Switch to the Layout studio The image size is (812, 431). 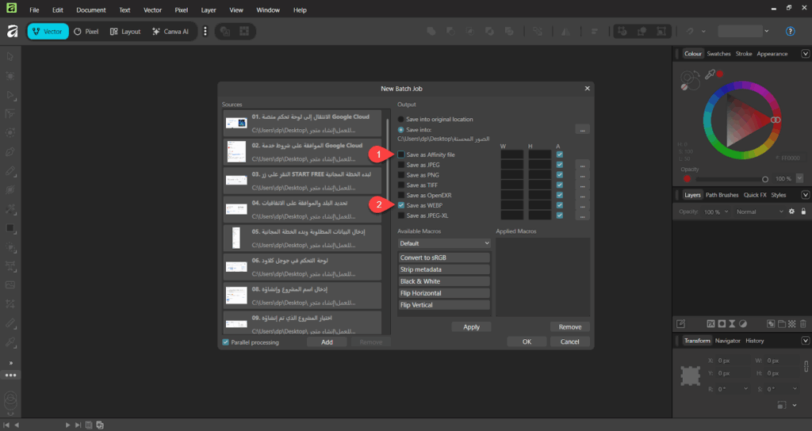[x=125, y=32]
